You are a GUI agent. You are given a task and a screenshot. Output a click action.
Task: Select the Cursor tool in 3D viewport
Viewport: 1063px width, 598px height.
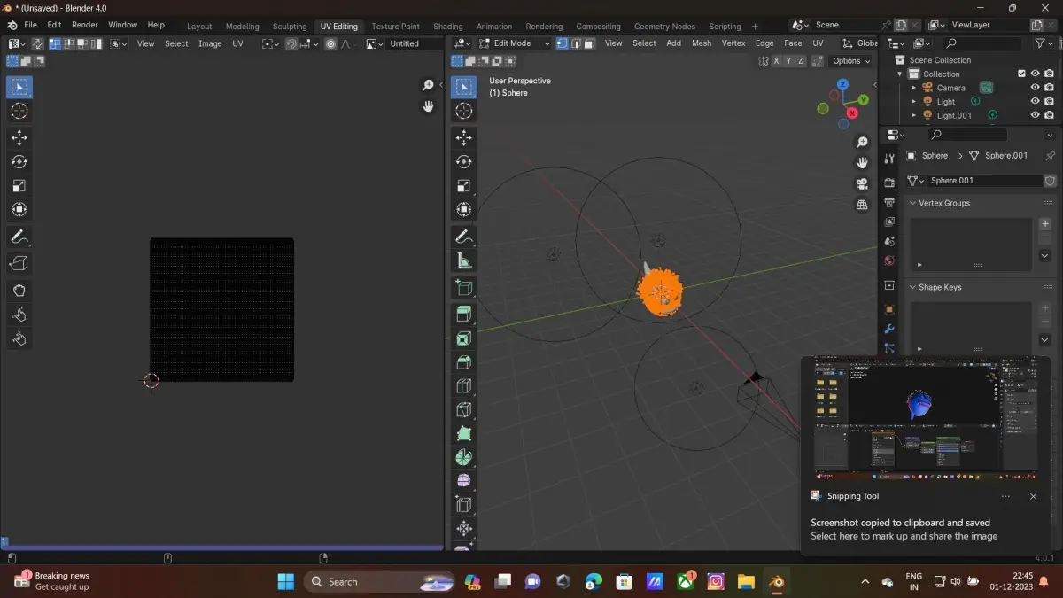[463, 111]
